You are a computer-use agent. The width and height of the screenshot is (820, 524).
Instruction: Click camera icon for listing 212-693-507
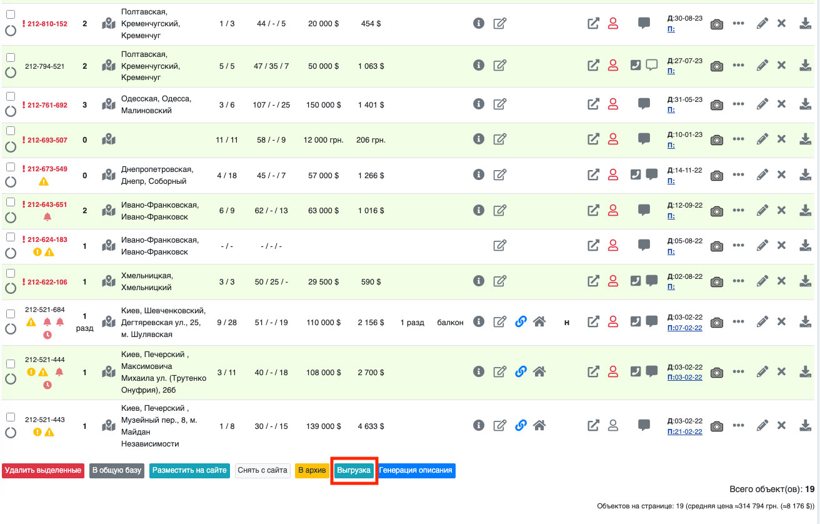[x=717, y=139]
